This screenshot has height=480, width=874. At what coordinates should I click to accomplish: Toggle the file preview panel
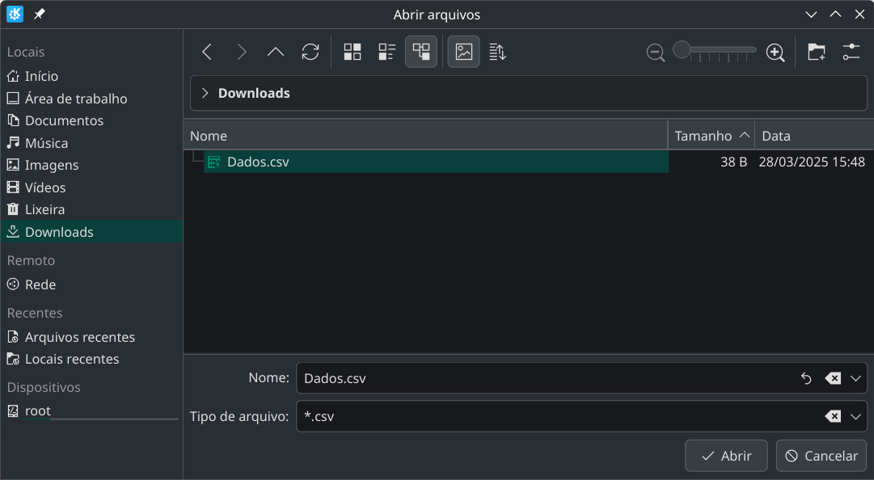pos(463,53)
